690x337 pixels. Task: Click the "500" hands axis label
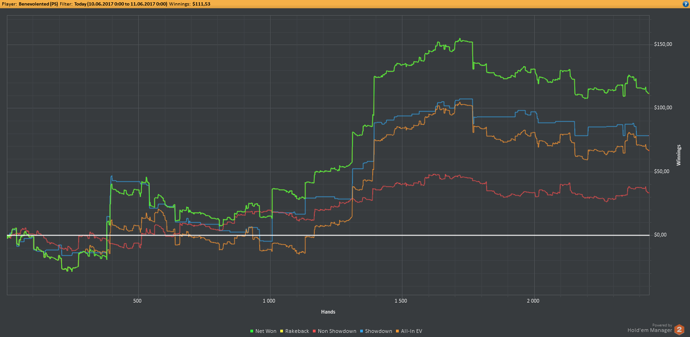click(137, 301)
